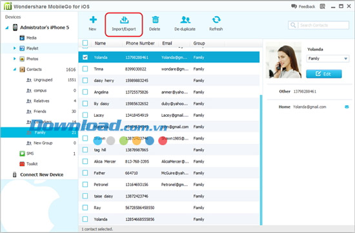Image resolution: width=355 pixels, height=233 pixels.
Task: Click the search magnifier icon
Action: tap(293, 25)
